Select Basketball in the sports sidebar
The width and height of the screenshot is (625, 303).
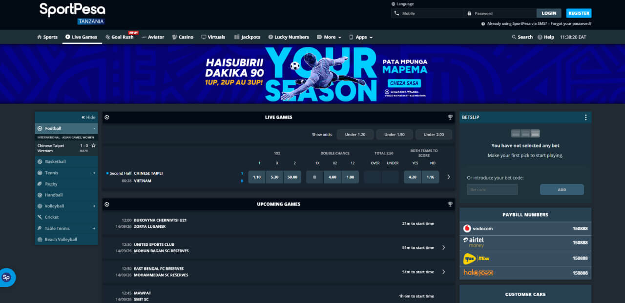pyautogui.click(x=66, y=162)
